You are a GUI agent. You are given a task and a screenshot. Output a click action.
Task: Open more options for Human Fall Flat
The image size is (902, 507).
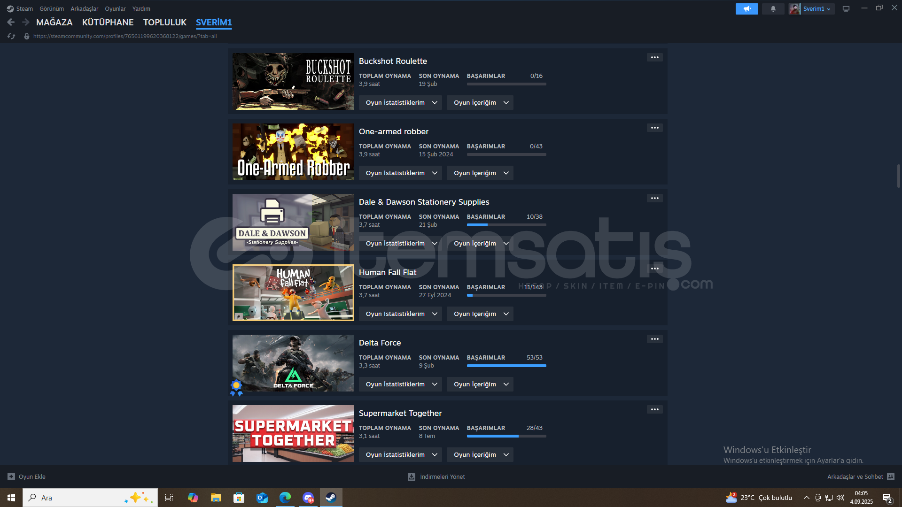(654, 269)
